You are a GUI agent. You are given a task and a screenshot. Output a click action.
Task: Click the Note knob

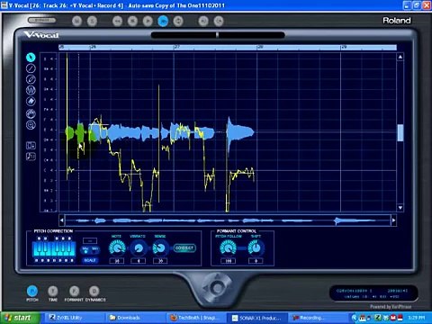[x=117, y=248]
